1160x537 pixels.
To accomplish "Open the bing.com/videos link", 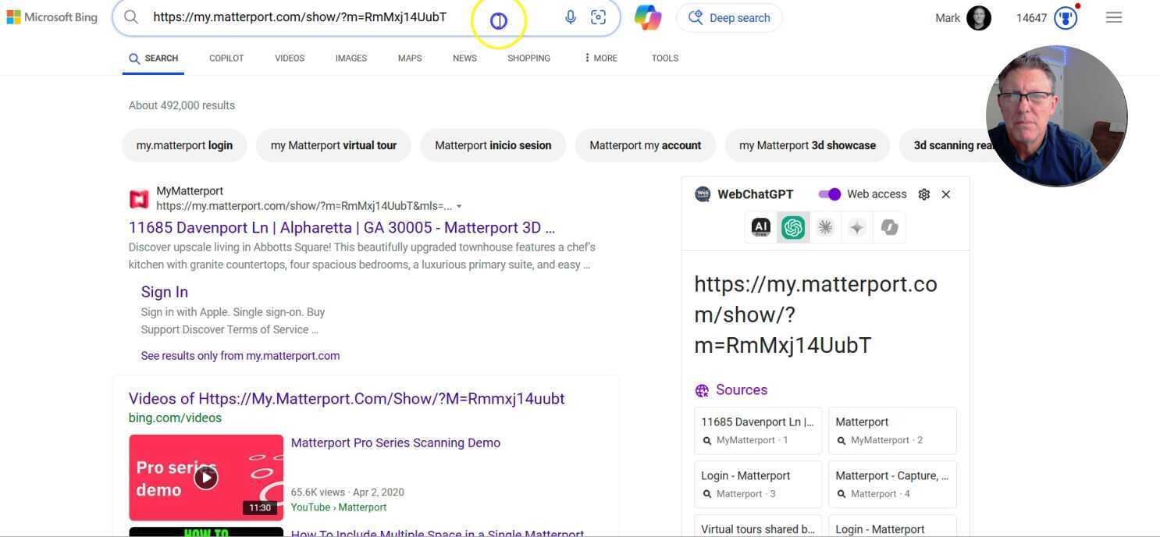I will tap(175, 418).
